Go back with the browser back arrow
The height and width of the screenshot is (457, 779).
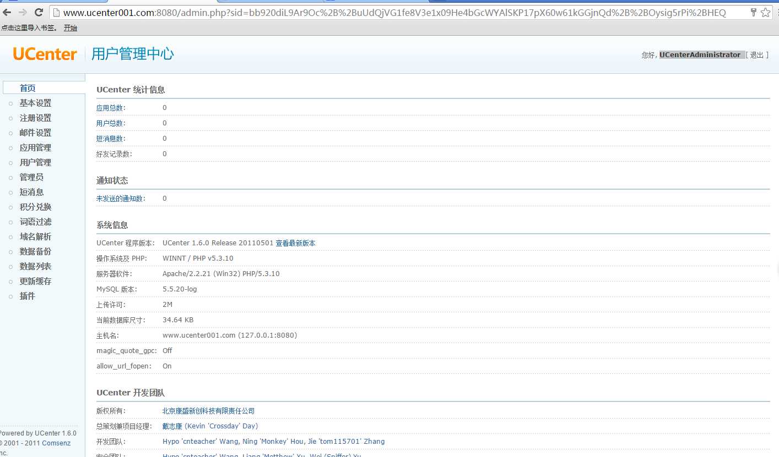click(x=7, y=12)
